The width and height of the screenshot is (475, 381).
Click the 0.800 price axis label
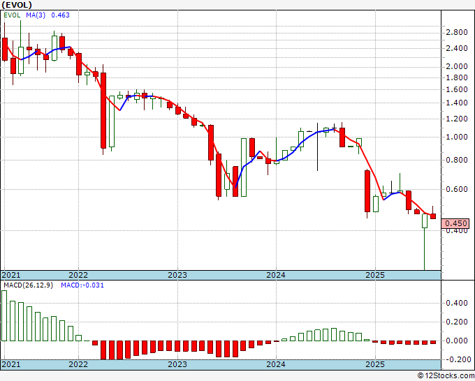click(457, 160)
